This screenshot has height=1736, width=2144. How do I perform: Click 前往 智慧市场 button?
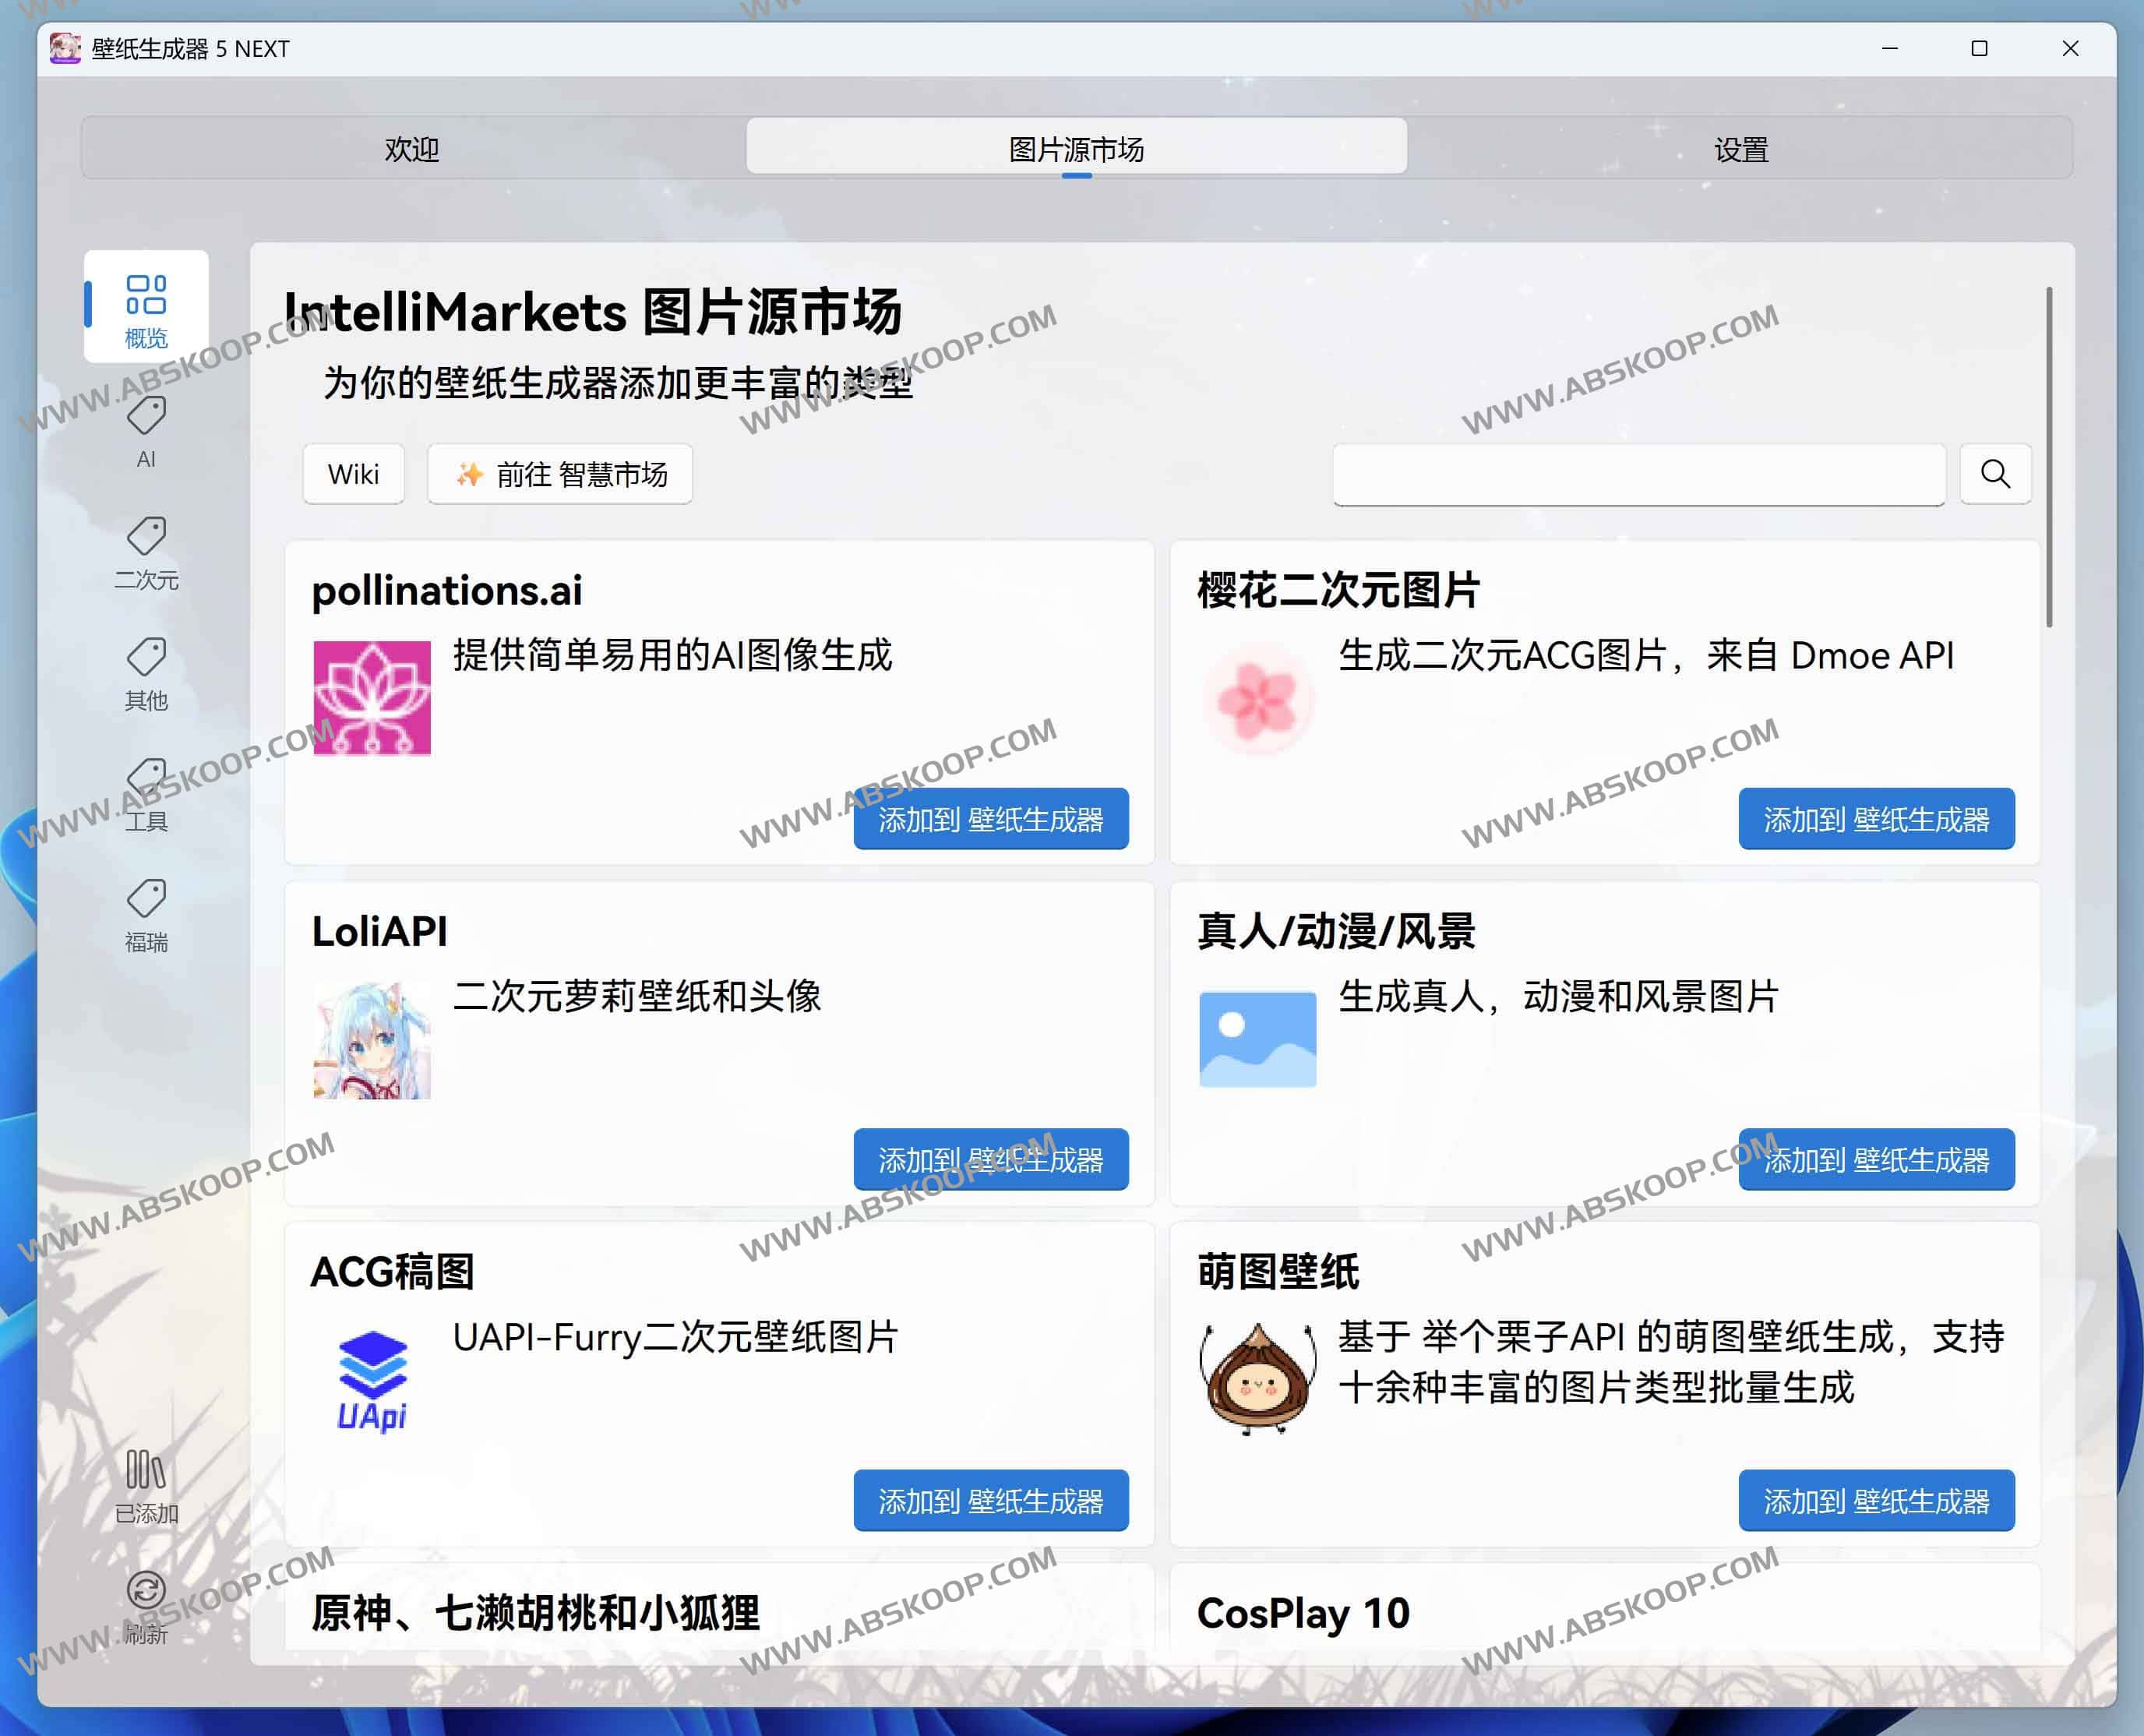[559, 474]
